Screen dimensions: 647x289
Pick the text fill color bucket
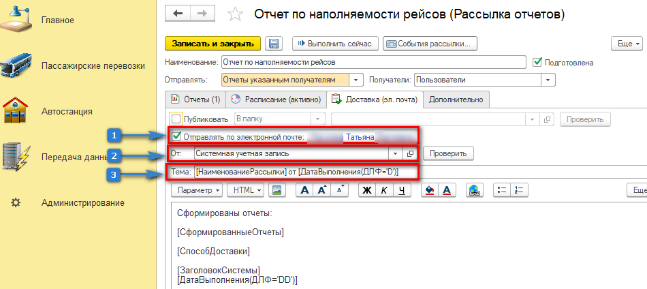pyautogui.click(x=429, y=189)
